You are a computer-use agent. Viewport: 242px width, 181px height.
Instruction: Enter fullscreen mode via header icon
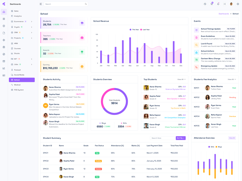point(225,4)
